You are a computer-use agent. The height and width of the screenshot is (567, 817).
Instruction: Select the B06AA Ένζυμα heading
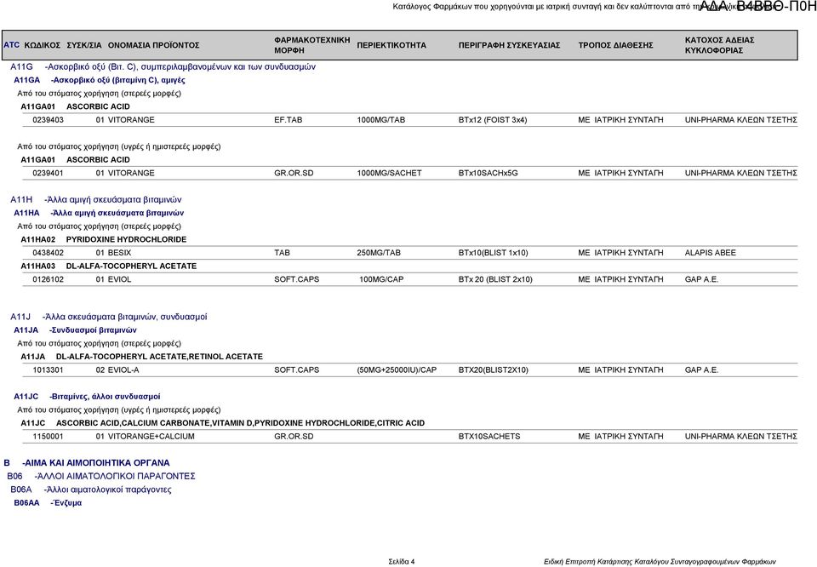[48, 503]
